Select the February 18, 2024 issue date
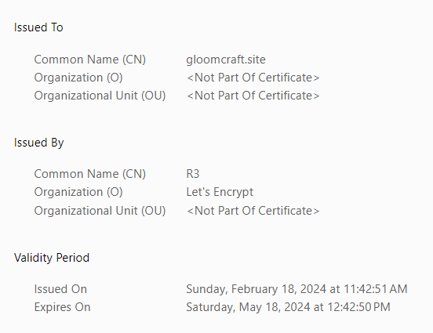The height and width of the screenshot is (333, 433). [278, 289]
